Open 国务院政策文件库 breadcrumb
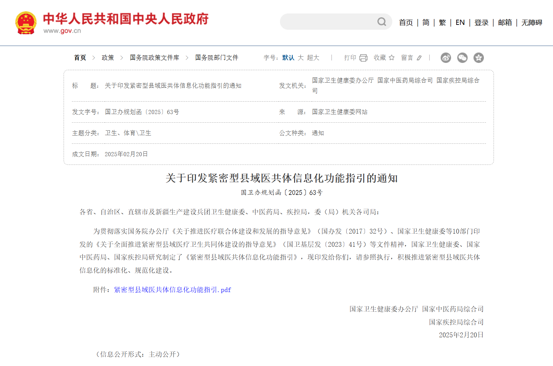Screen dimensions: 553x366 tap(154, 58)
